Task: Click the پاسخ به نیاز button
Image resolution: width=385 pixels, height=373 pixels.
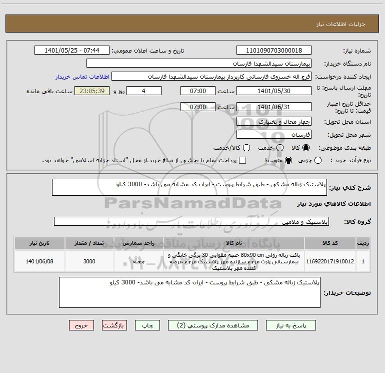Action: click(290, 325)
